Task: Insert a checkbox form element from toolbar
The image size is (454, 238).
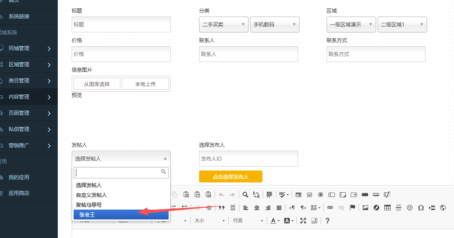Action: (310, 195)
